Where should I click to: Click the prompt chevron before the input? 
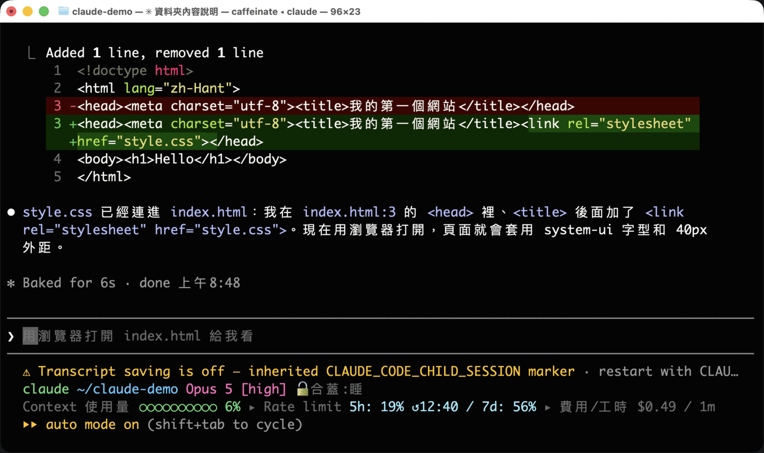[x=11, y=336]
